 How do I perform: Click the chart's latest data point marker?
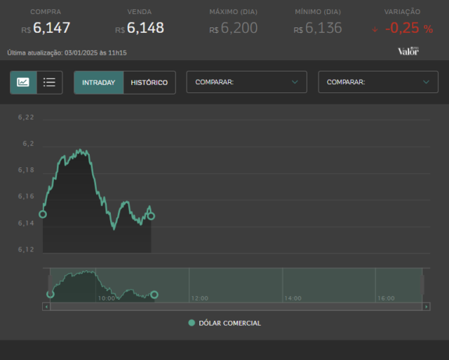pos(151,216)
